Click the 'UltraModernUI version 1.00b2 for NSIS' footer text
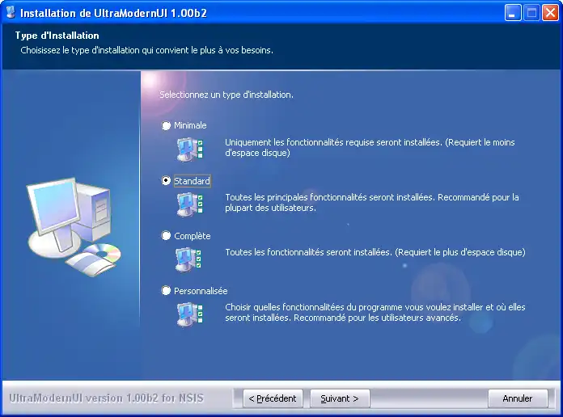 click(107, 398)
